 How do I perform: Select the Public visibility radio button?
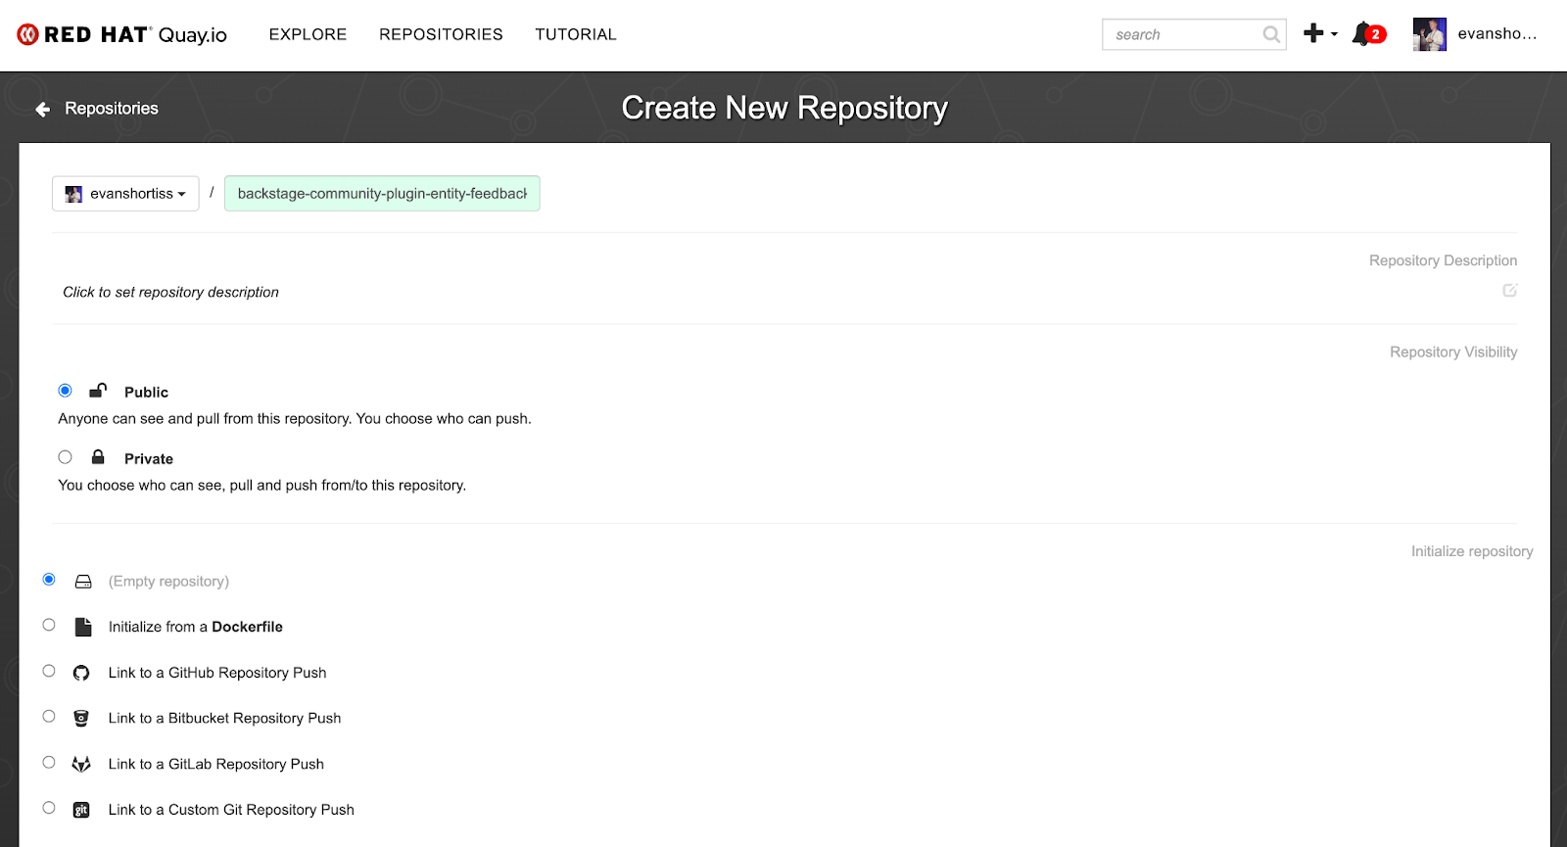65,391
